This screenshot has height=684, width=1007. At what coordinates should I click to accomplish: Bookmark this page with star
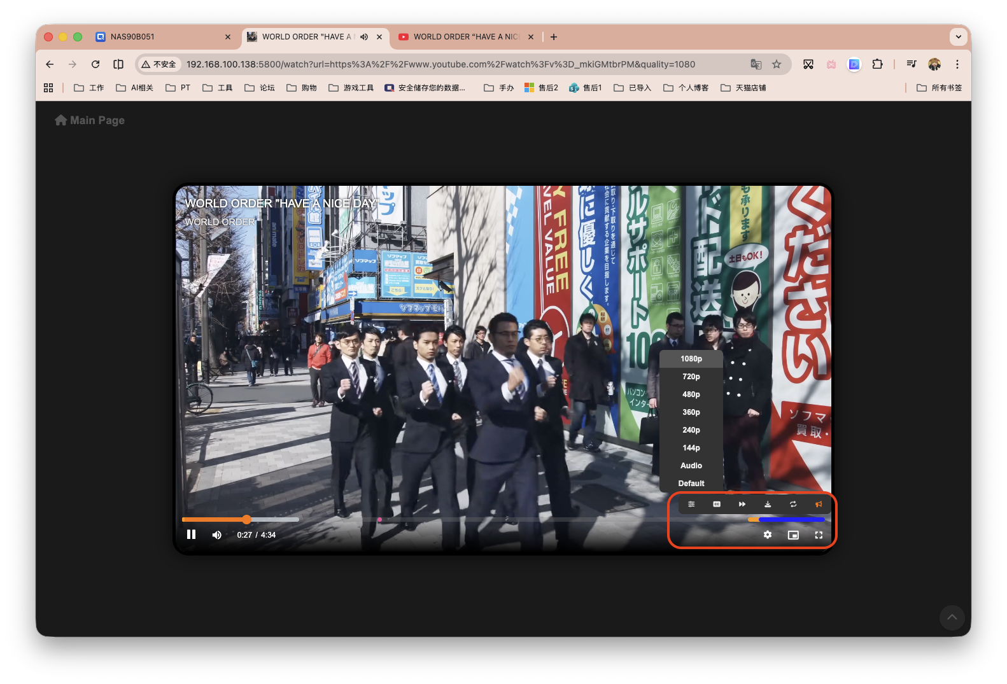pos(777,64)
